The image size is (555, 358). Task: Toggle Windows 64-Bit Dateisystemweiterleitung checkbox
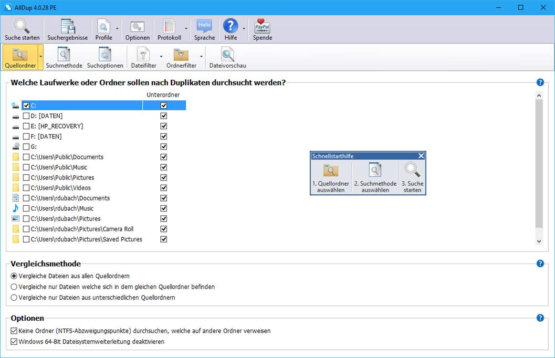14,342
